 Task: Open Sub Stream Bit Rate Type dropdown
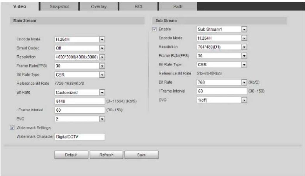click(222, 65)
